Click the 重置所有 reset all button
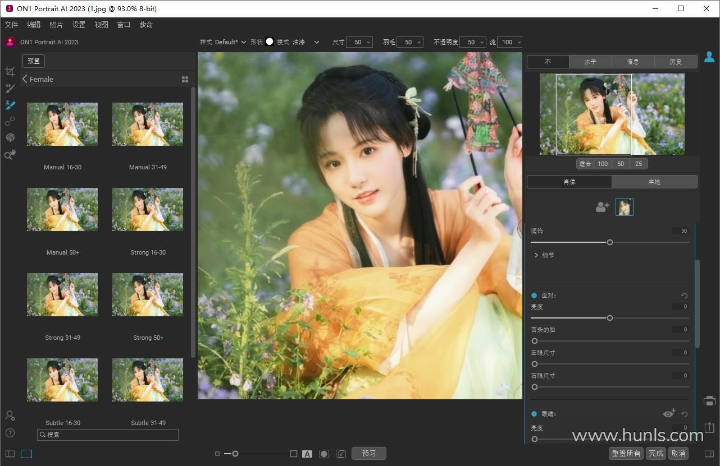Viewport: 720px width, 466px height. (626, 453)
